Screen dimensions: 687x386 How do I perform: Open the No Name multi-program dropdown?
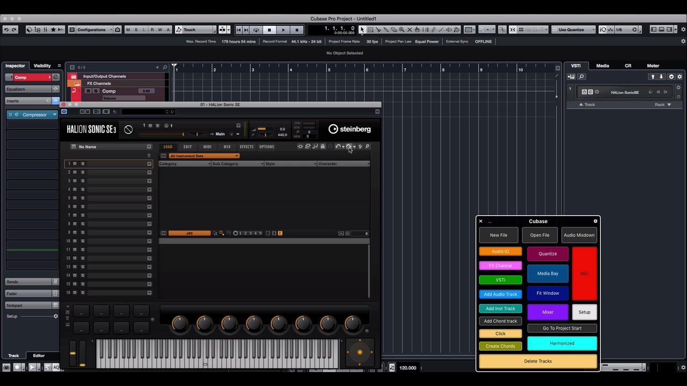coord(149,146)
